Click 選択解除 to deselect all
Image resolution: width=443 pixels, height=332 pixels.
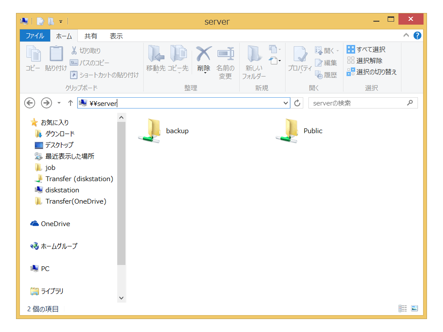365,61
